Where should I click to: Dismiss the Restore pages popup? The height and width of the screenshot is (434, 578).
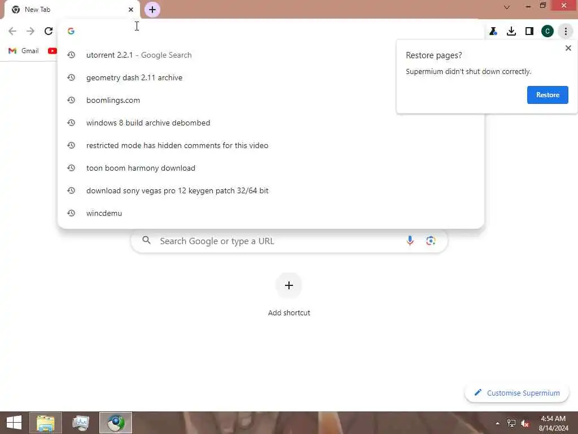pyautogui.click(x=568, y=48)
